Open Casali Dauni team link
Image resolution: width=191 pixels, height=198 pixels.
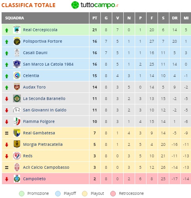tap(35, 53)
